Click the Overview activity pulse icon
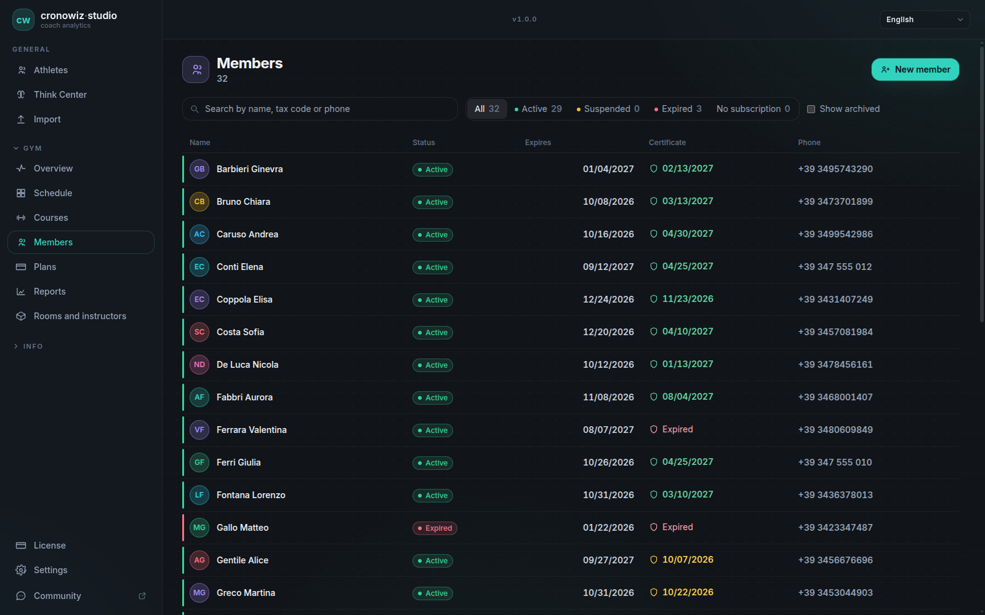 21,169
